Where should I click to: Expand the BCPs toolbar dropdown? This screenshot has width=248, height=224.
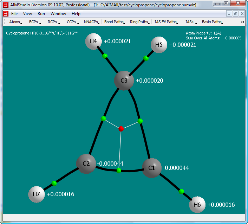click(35, 22)
